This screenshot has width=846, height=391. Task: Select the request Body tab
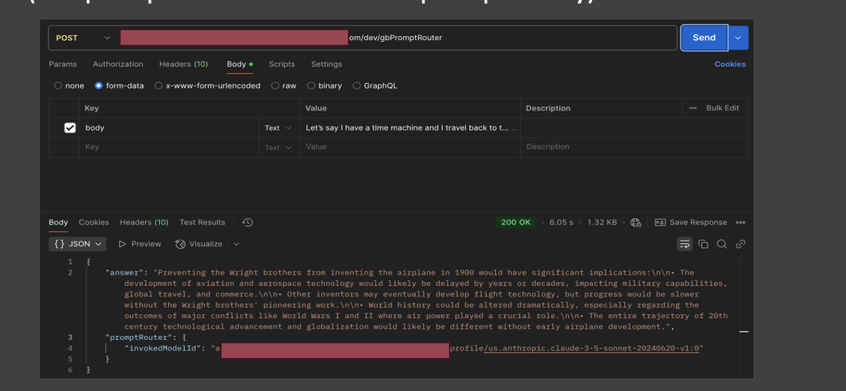pos(239,64)
